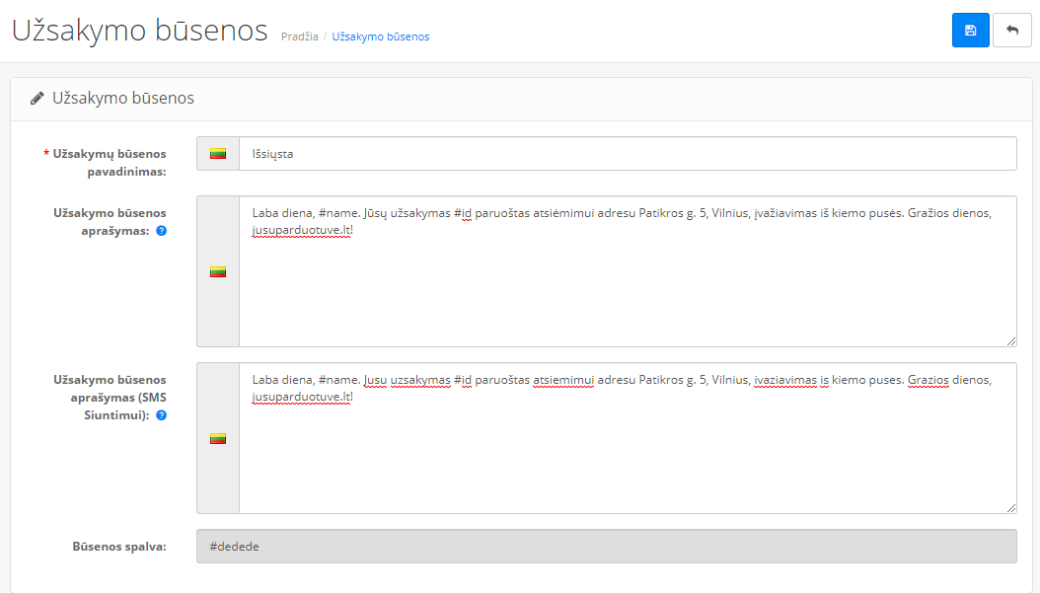Click the Užsakymo būsenos page title
1040x593 pixels.
pyautogui.click(x=140, y=31)
